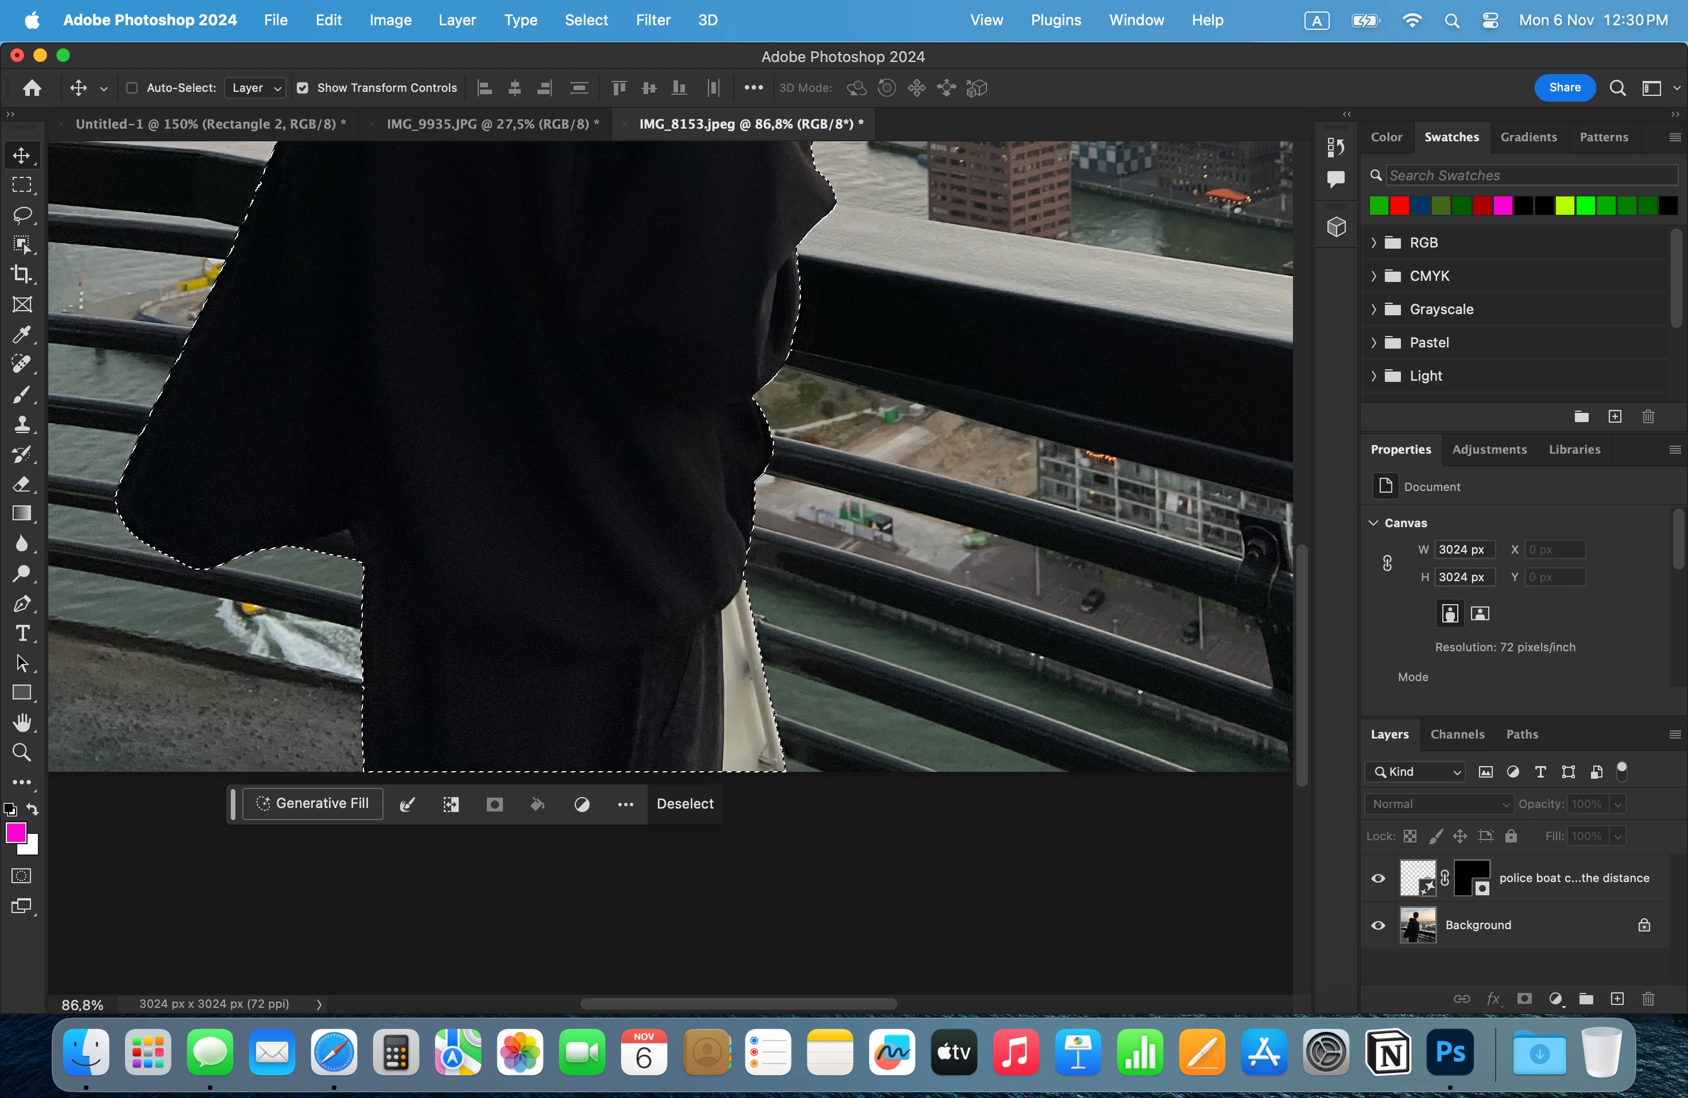
Task: Uncheck Show Transform Controls
Action: tap(303, 88)
